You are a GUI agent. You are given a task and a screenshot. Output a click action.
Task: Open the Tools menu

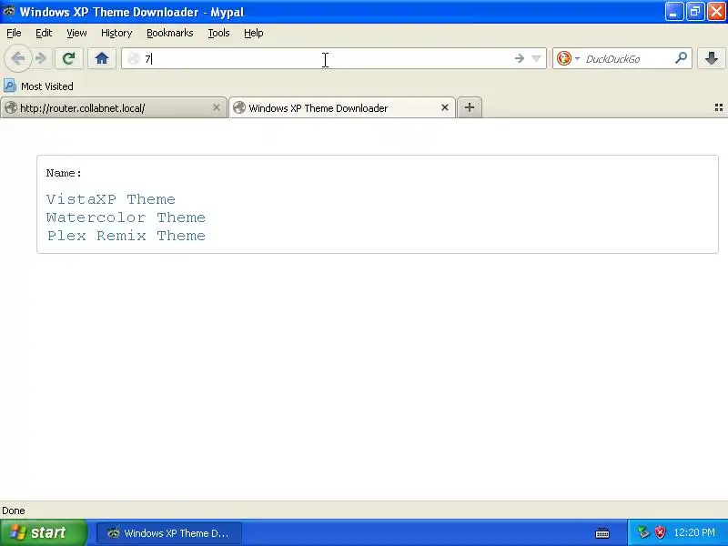[x=218, y=33]
